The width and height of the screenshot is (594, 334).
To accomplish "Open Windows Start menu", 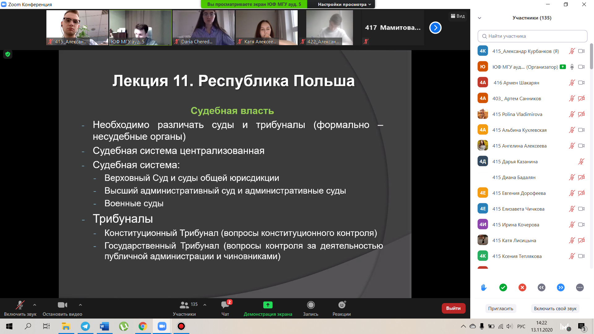I will [x=9, y=326].
